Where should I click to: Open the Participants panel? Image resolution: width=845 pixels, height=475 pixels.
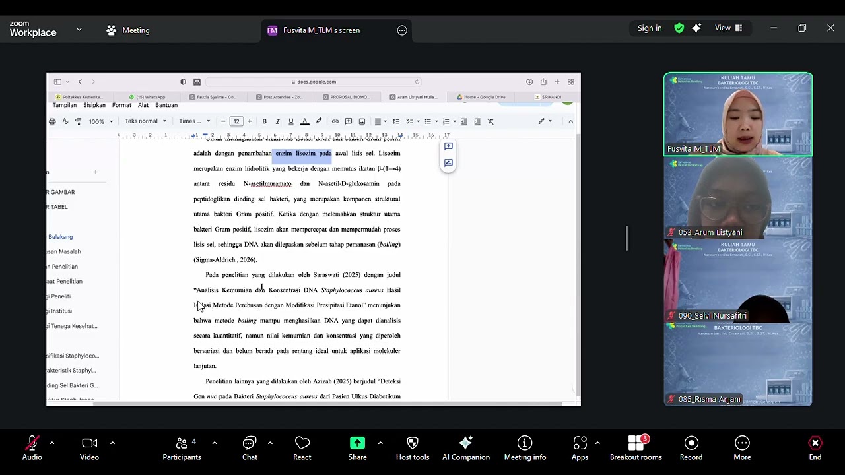click(x=182, y=449)
